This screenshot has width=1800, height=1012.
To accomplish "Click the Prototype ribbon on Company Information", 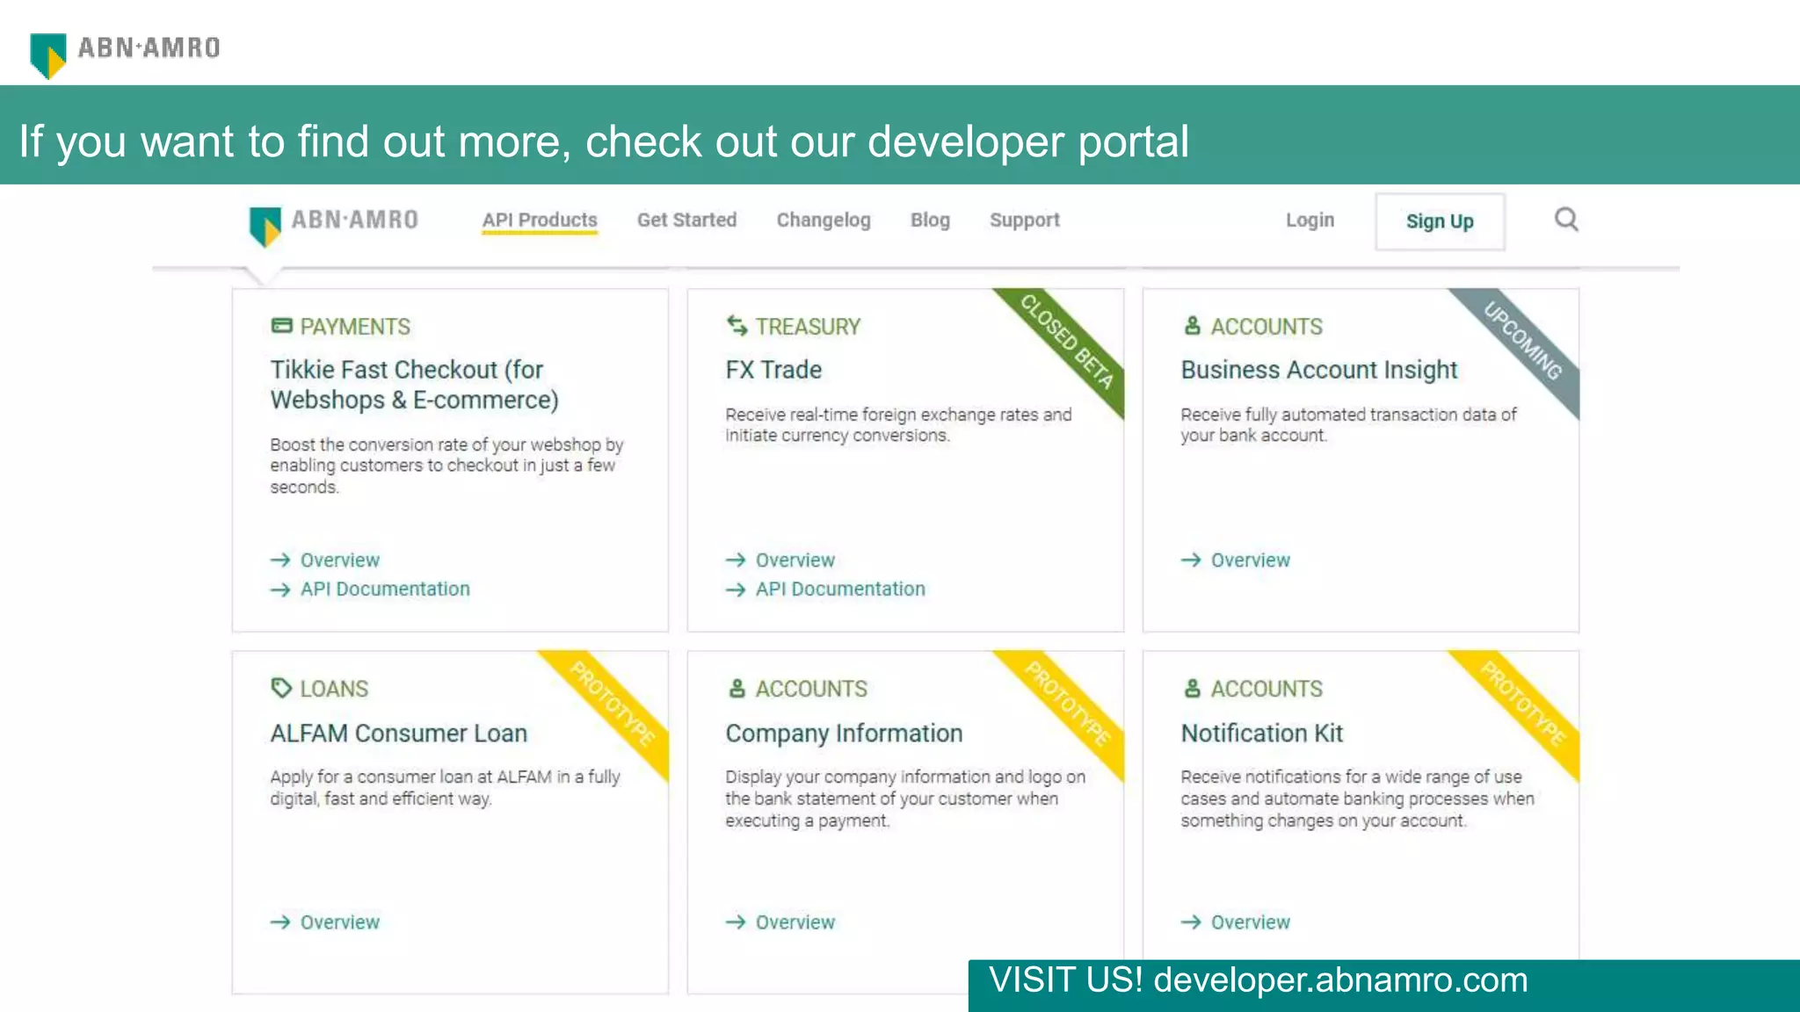I will pyautogui.click(x=1067, y=705).
